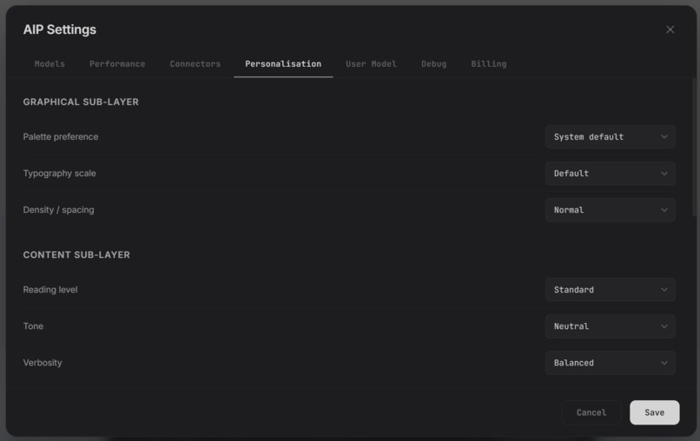Open the User Model tab

[371, 64]
